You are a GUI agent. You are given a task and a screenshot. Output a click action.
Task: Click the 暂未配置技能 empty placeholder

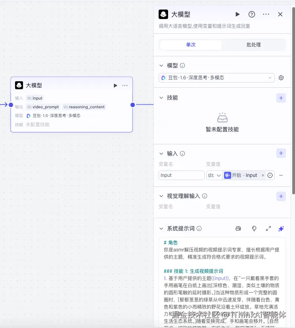222,123
